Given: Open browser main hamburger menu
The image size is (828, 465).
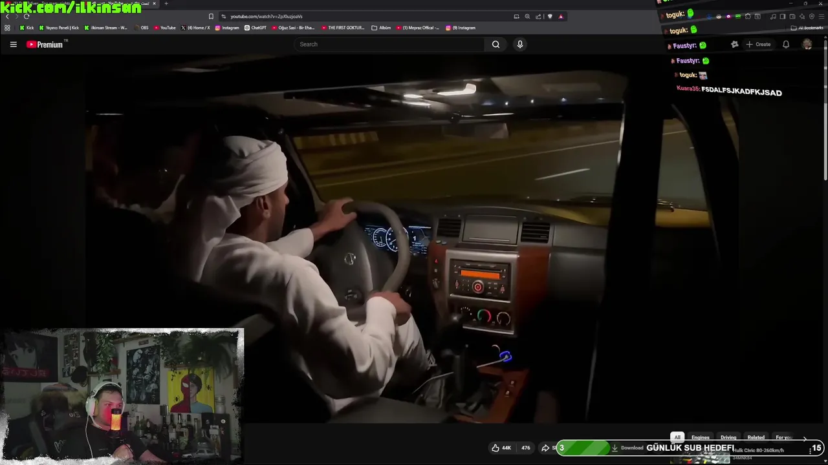Looking at the screenshot, I should point(822,16).
